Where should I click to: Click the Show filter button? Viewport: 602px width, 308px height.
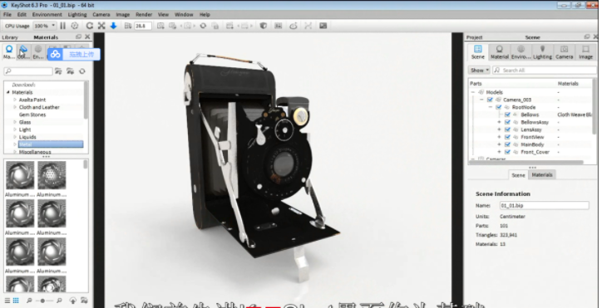[x=479, y=71]
